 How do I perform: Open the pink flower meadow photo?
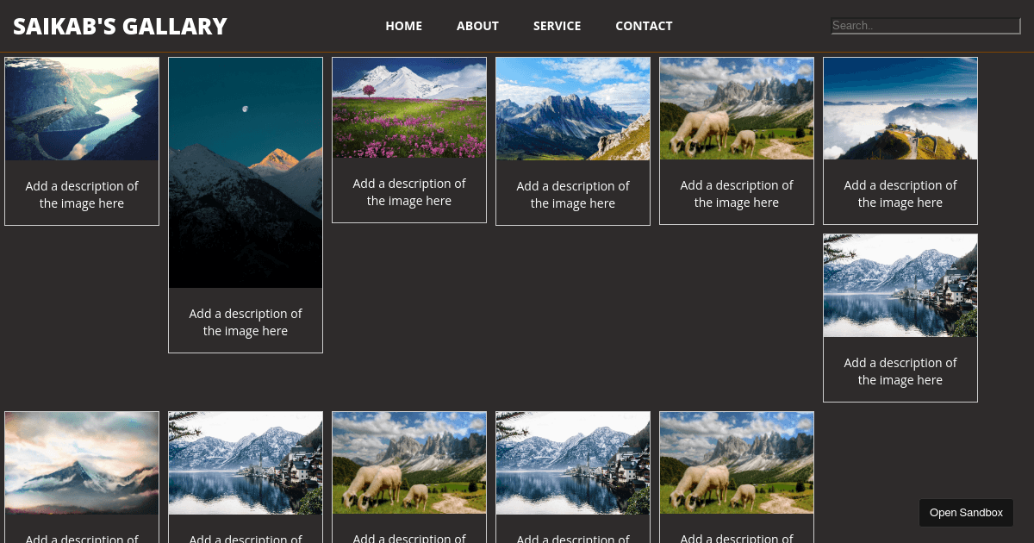coord(409,108)
